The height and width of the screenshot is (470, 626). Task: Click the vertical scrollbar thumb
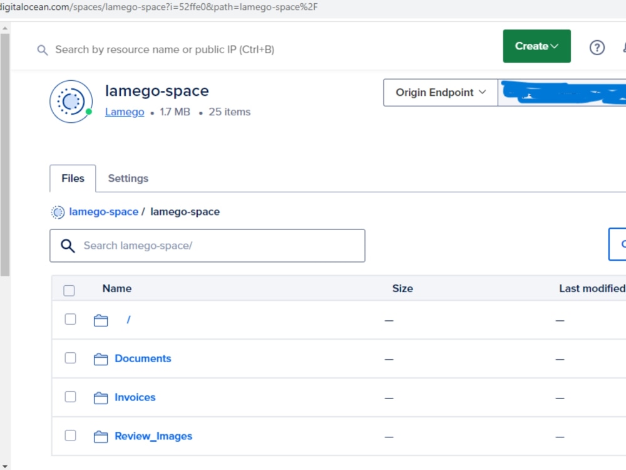click(x=5, y=155)
